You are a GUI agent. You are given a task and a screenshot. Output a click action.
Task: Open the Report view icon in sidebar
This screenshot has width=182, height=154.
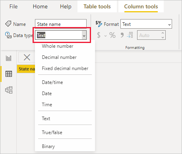9,58
